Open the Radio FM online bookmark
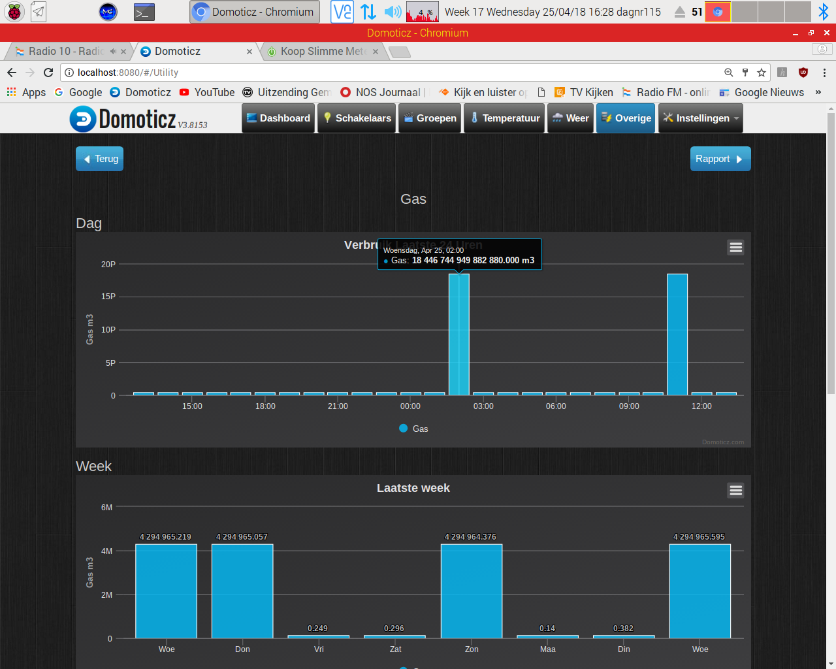Screen dimensions: 836x669 tap(666, 92)
